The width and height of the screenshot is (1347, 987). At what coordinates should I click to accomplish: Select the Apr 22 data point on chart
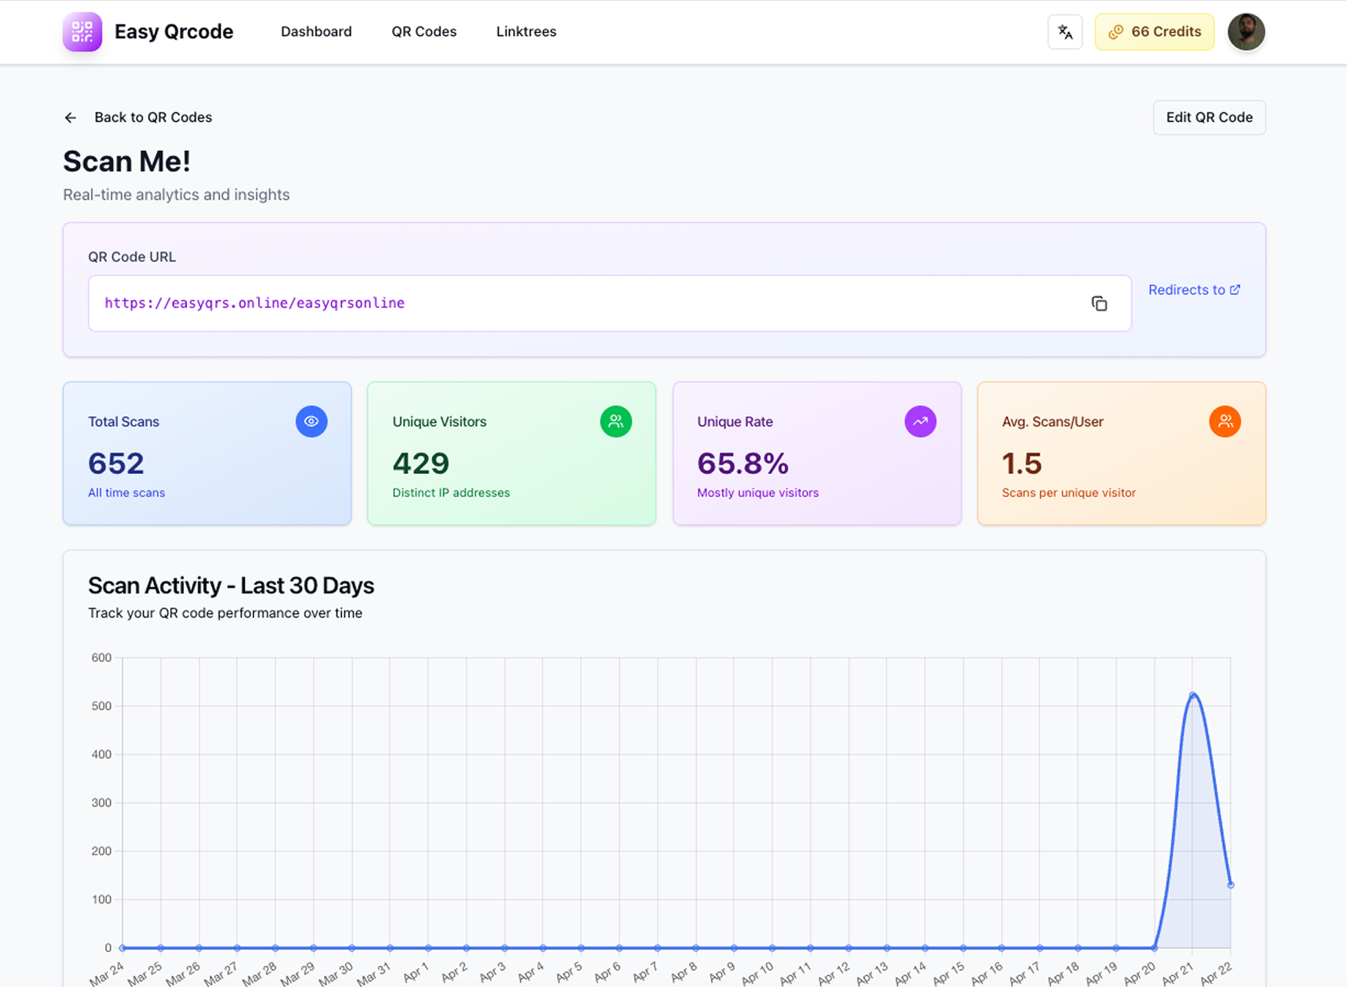pos(1230,885)
